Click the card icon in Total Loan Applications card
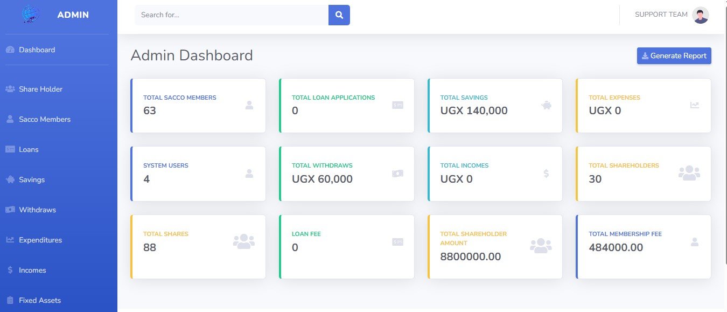The image size is (727, 312). point(397,106)
